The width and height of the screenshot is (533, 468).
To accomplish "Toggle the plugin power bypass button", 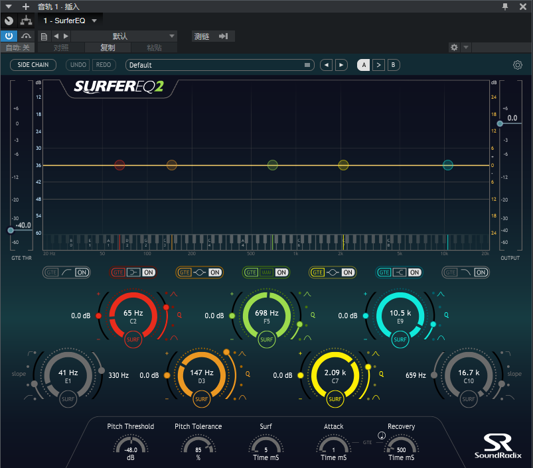I will coord(9,36).
